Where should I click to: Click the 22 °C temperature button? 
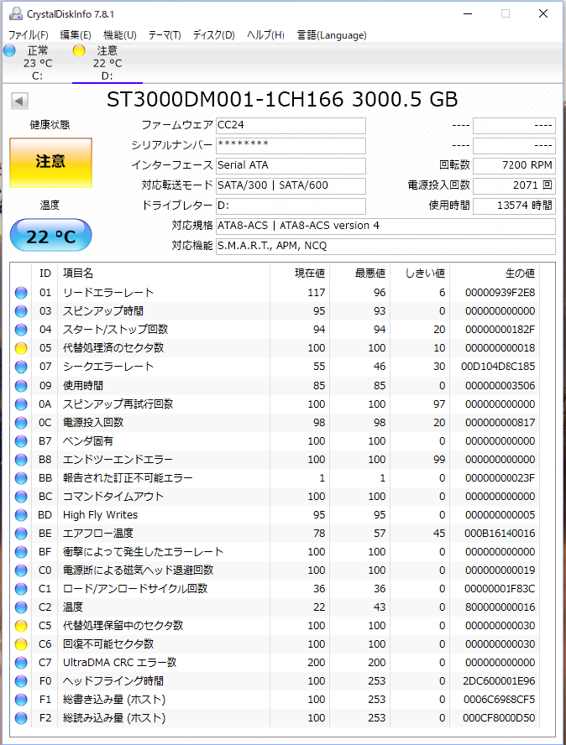(50, 237)
